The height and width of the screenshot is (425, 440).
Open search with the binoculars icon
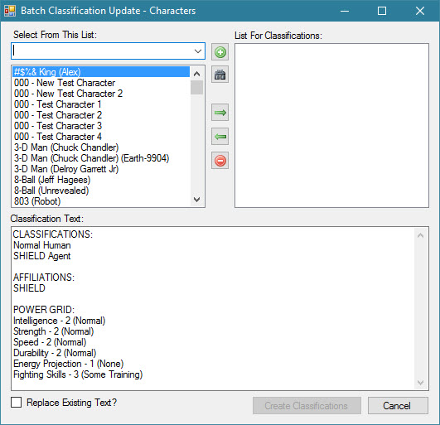(x=220, y=75)
